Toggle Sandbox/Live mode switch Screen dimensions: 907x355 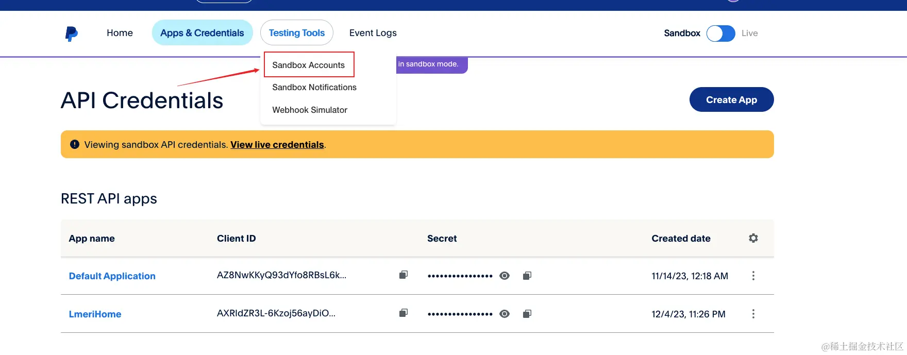[721, 33]
